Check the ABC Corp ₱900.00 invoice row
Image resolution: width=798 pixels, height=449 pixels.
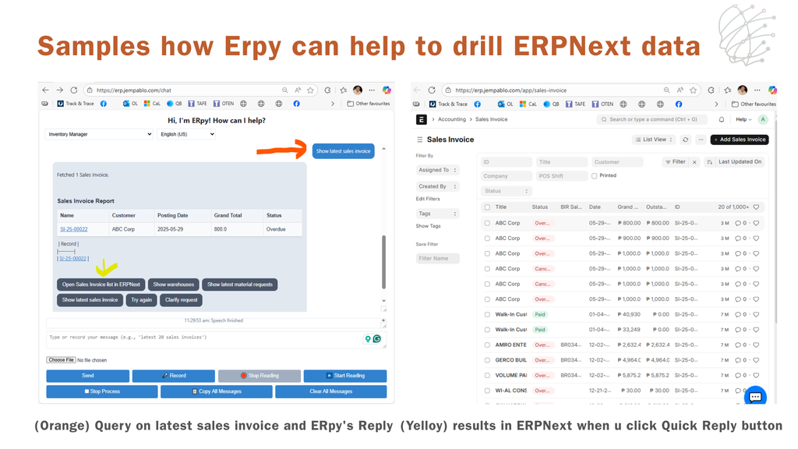click(x=488, y=239)
